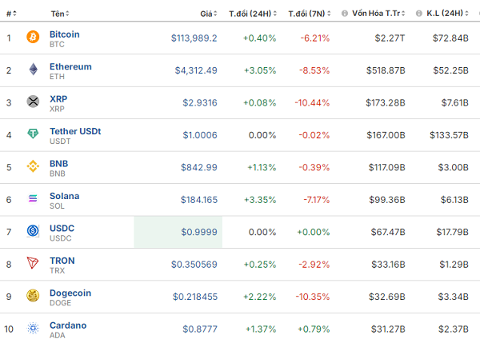This screenshot has width=480, height=343.
Task: Select TRON 7-day change -2.92%
Action: point(314,265)
